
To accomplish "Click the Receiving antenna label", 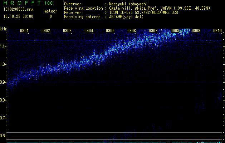I will click(82, 17).
